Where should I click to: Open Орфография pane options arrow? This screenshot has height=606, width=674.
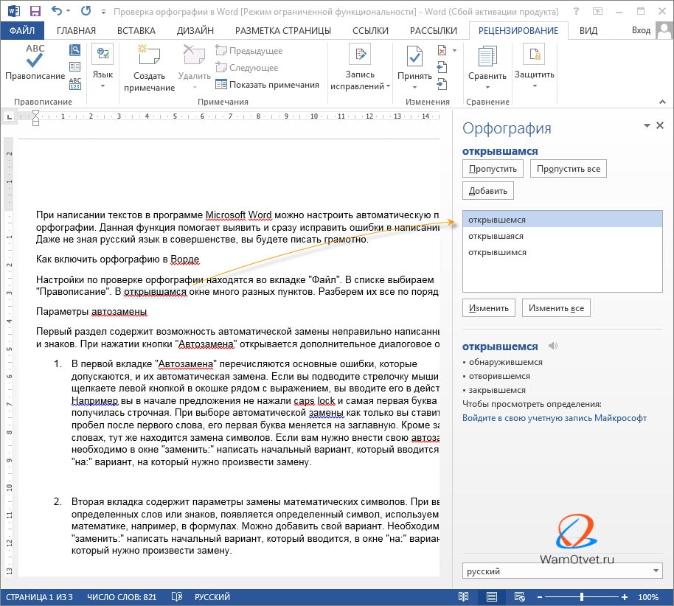click(647, 125)
